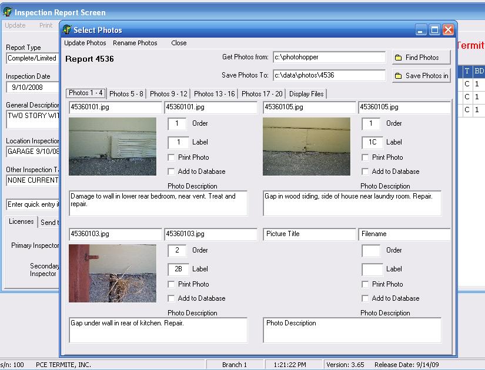Select the vent damage photo thumbnail
This screenshot has width=485, height=370.
tap(112, 146)
